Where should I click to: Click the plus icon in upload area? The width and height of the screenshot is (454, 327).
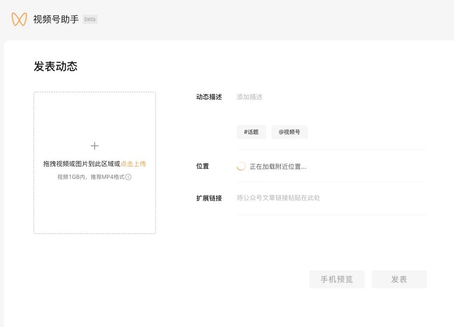point(95,146)
